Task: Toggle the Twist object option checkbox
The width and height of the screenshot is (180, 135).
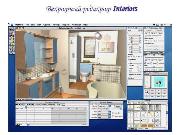Action: 159,41
